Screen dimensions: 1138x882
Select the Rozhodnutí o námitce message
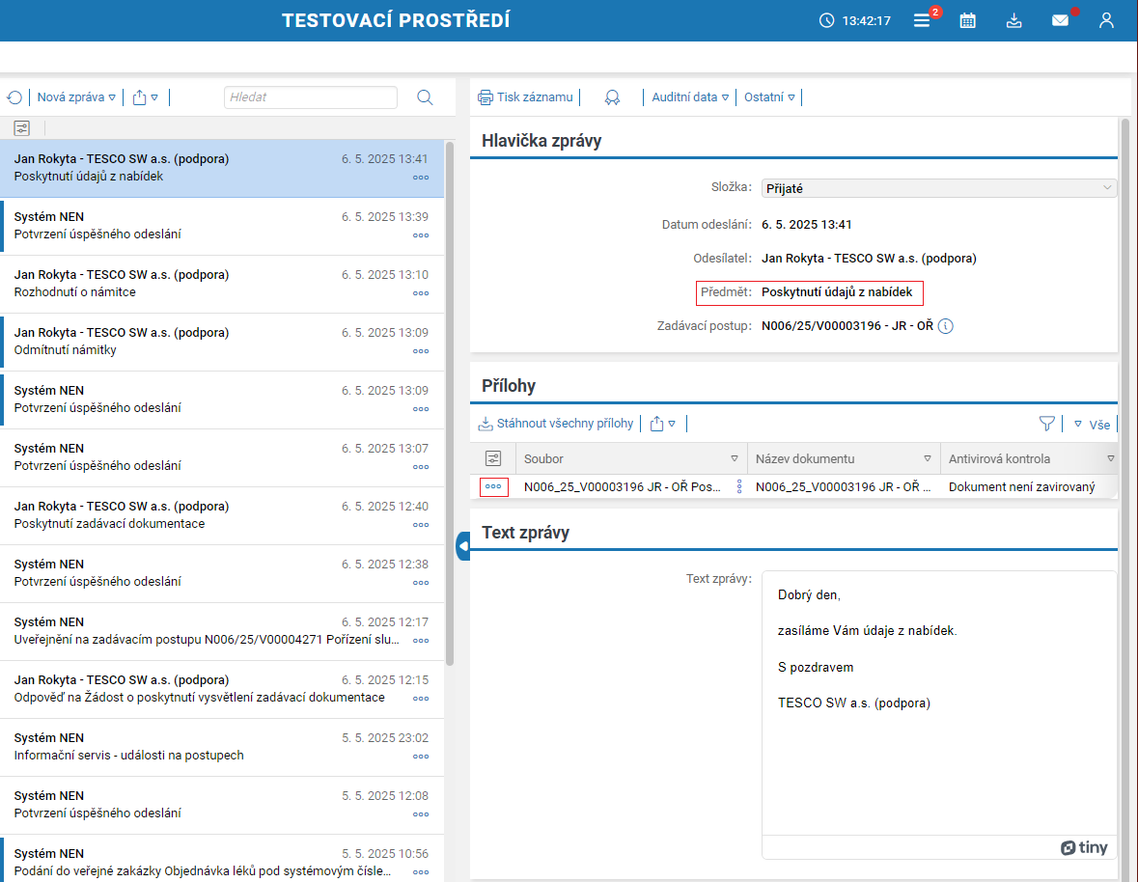(221, 284)
